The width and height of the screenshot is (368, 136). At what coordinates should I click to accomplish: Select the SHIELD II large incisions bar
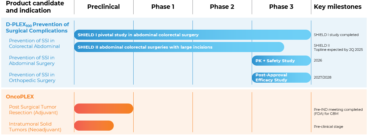click(179, 47)
